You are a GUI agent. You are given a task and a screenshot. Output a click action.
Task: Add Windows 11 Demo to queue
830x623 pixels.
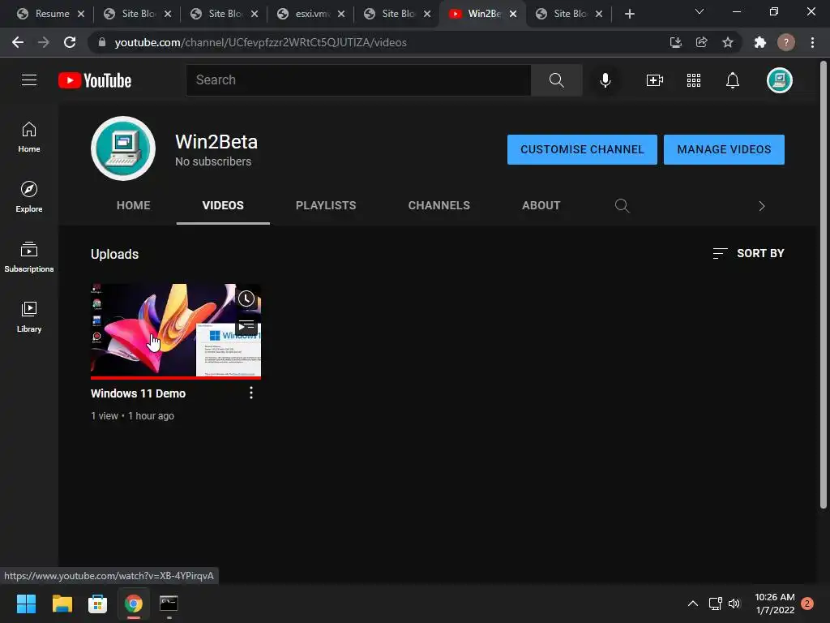click(246, 325)
